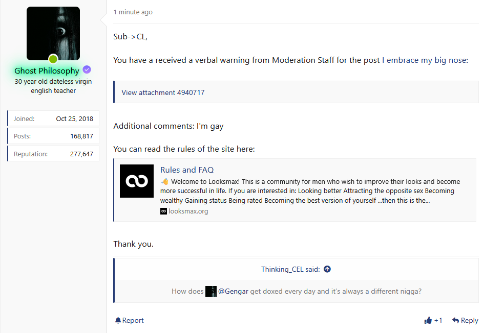Click the small Gengar avatar in the quote
Screen dimensions: 484x333
coord(211,291)
